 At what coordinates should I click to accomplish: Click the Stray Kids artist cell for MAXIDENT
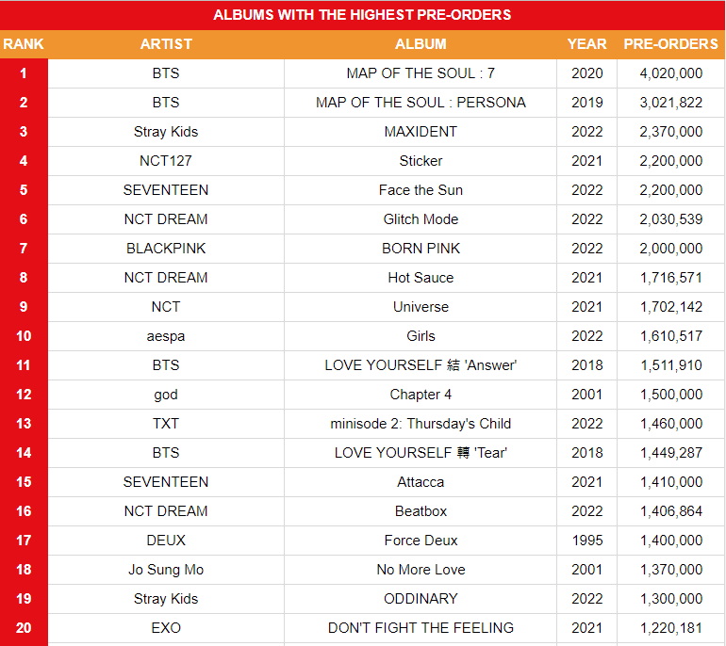(x=166, y=132)
